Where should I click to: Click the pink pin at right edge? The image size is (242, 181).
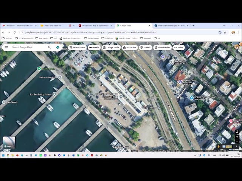pos(231,121)
